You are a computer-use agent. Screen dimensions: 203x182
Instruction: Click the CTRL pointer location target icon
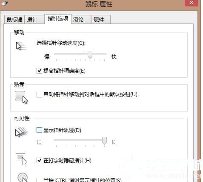point(23,177)
